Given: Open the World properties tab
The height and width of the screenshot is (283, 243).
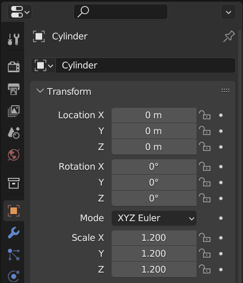Looking at the screenshot, I should point(14,155).
